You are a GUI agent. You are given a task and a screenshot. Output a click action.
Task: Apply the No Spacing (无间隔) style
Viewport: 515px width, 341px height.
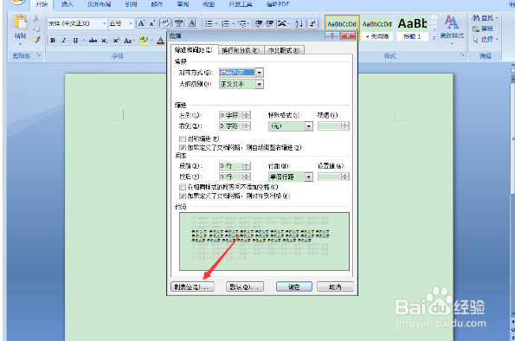point(377,29)
